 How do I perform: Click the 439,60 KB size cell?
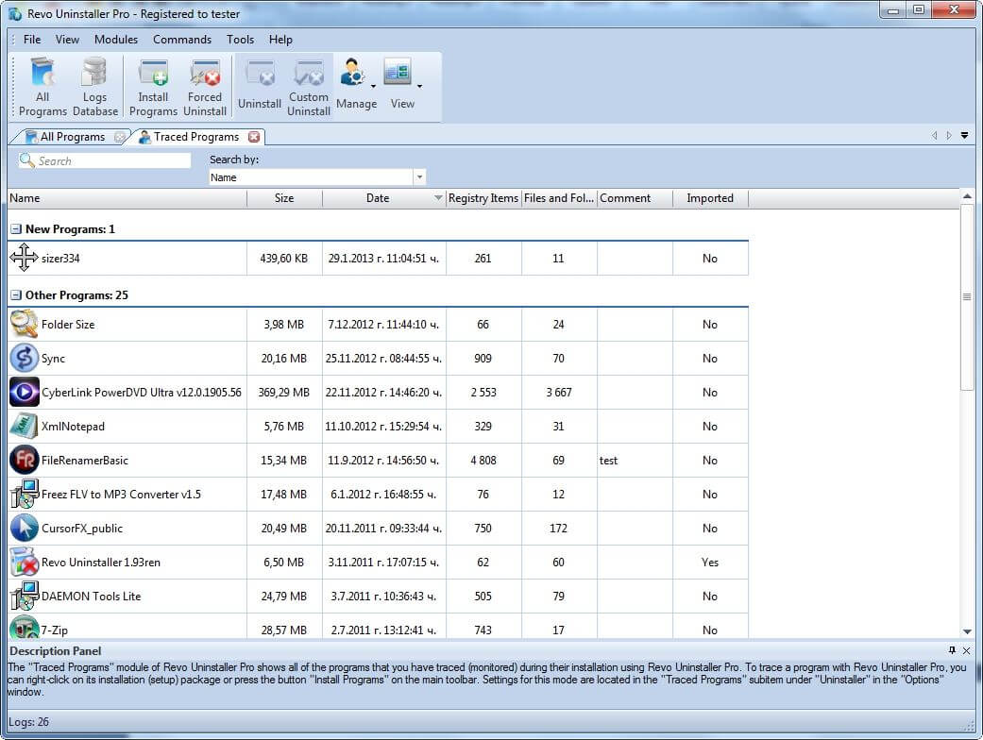click(x=284, y=259)
